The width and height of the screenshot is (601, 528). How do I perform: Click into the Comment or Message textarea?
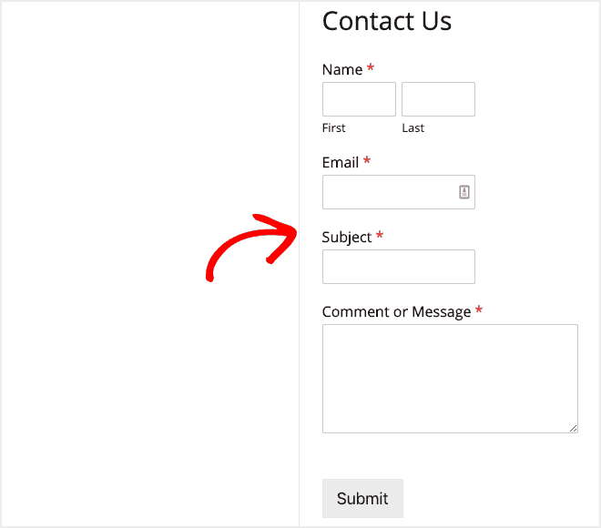point(450,379)
